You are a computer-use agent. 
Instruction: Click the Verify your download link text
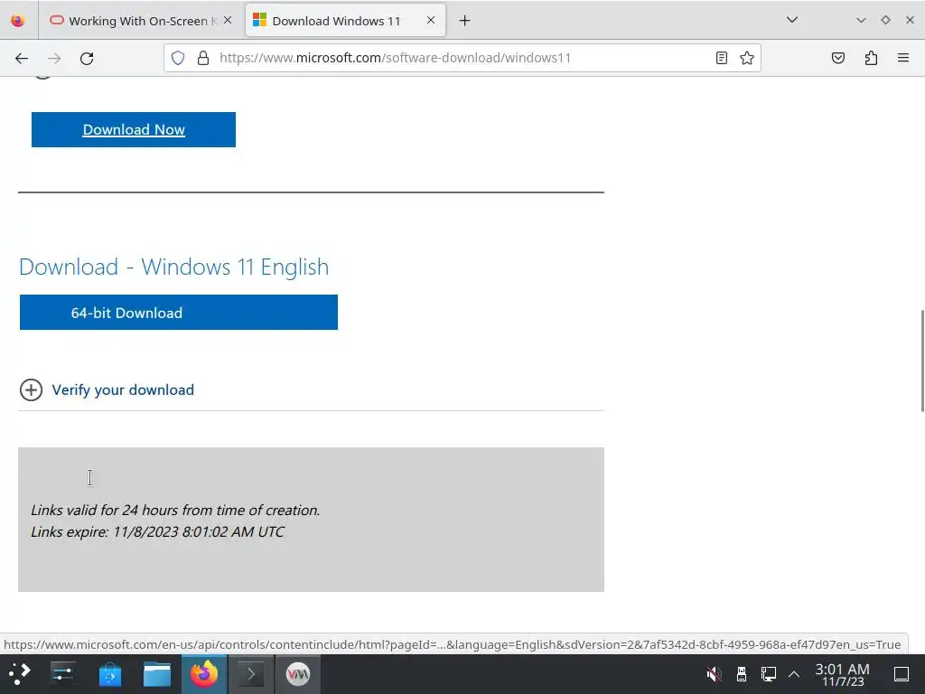(123, 390)
